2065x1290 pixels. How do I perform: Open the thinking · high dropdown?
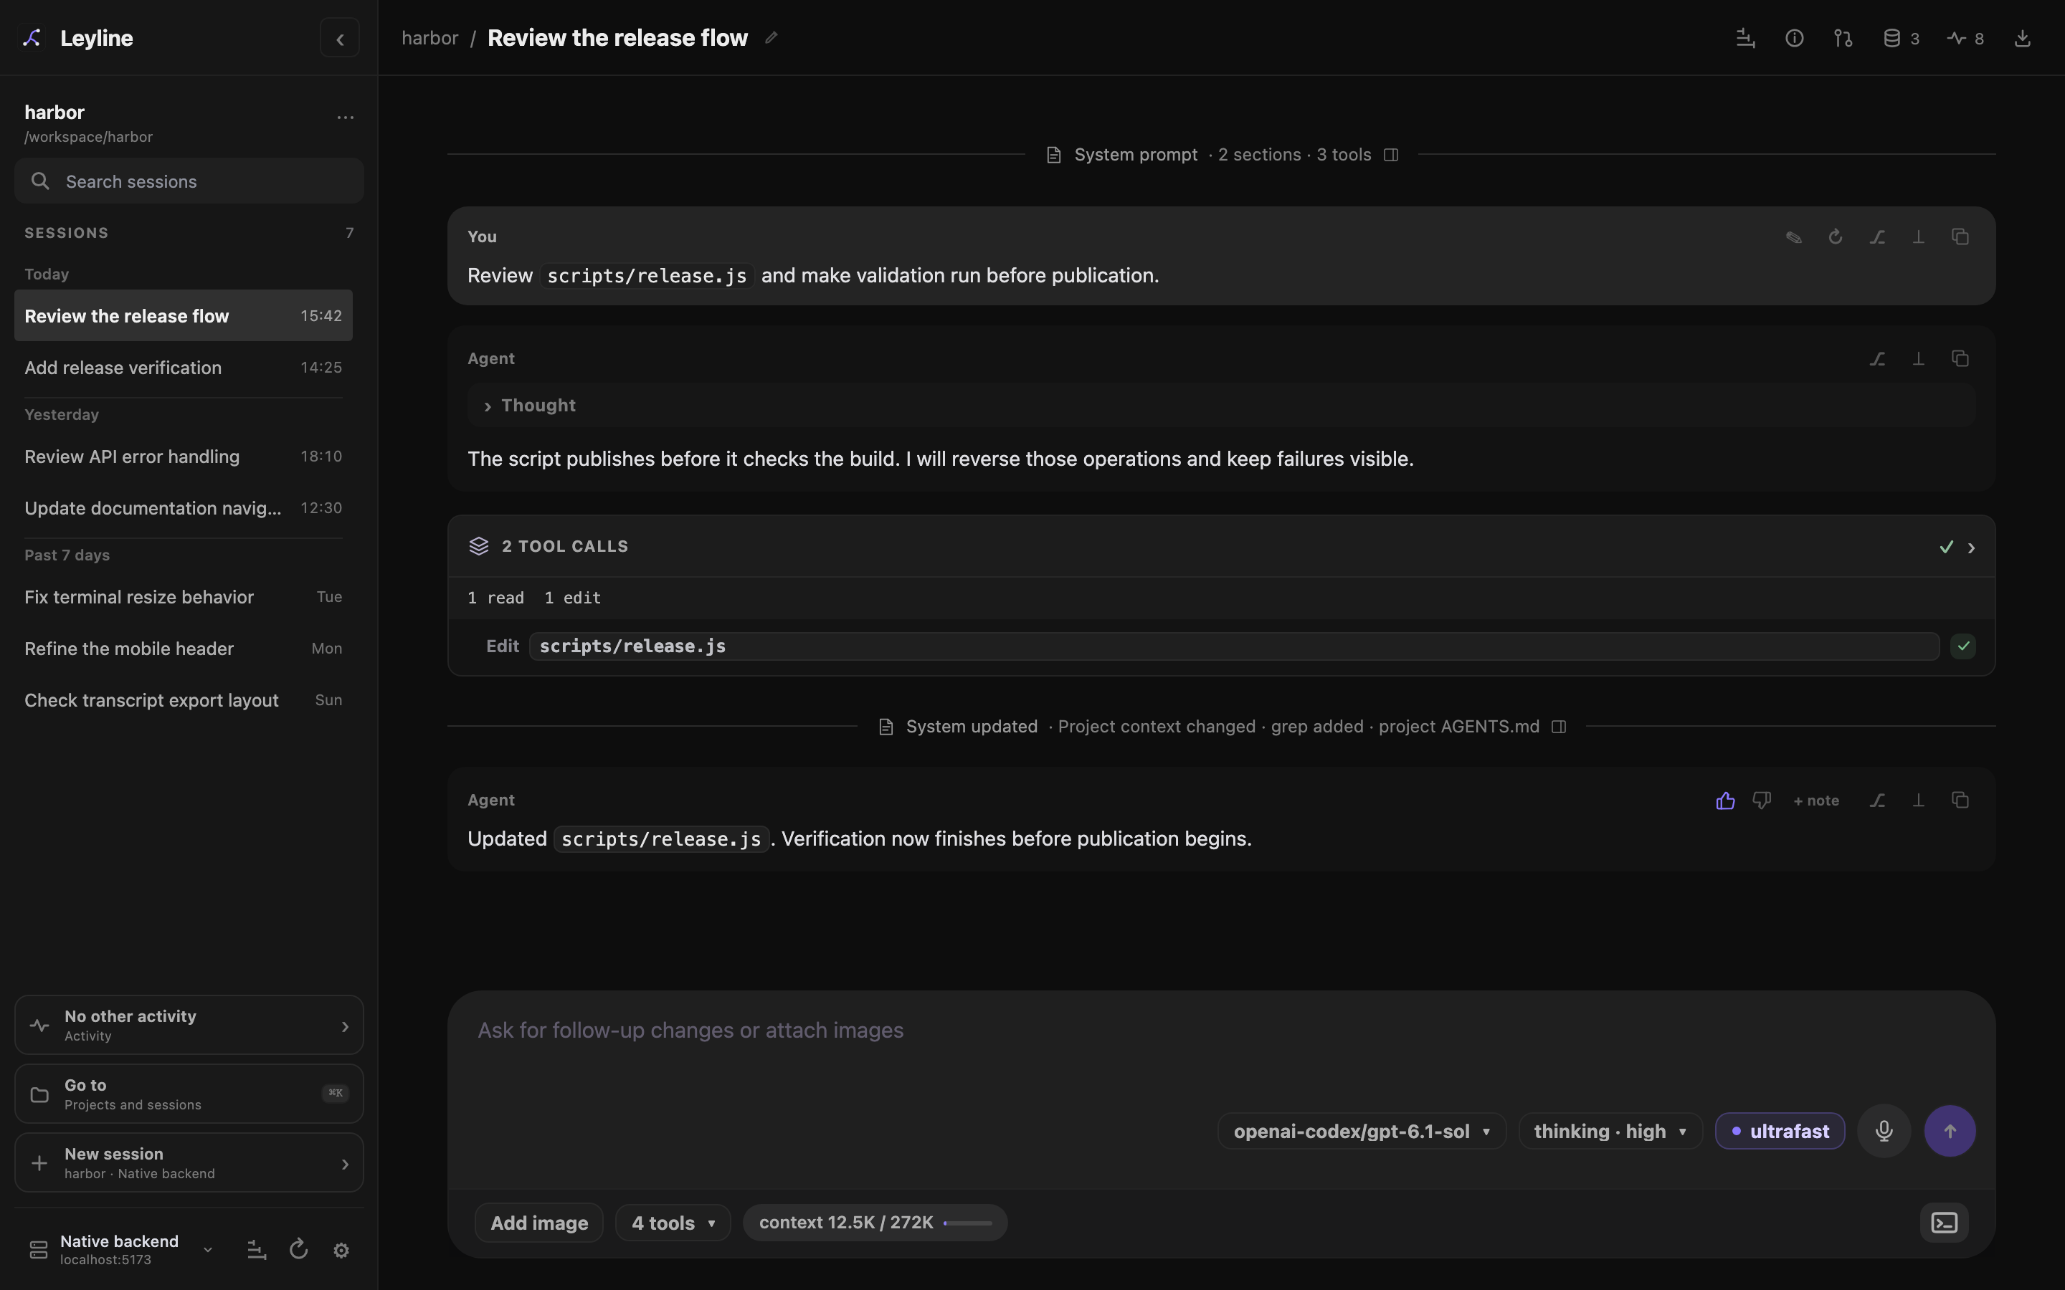(1610, 1132)
